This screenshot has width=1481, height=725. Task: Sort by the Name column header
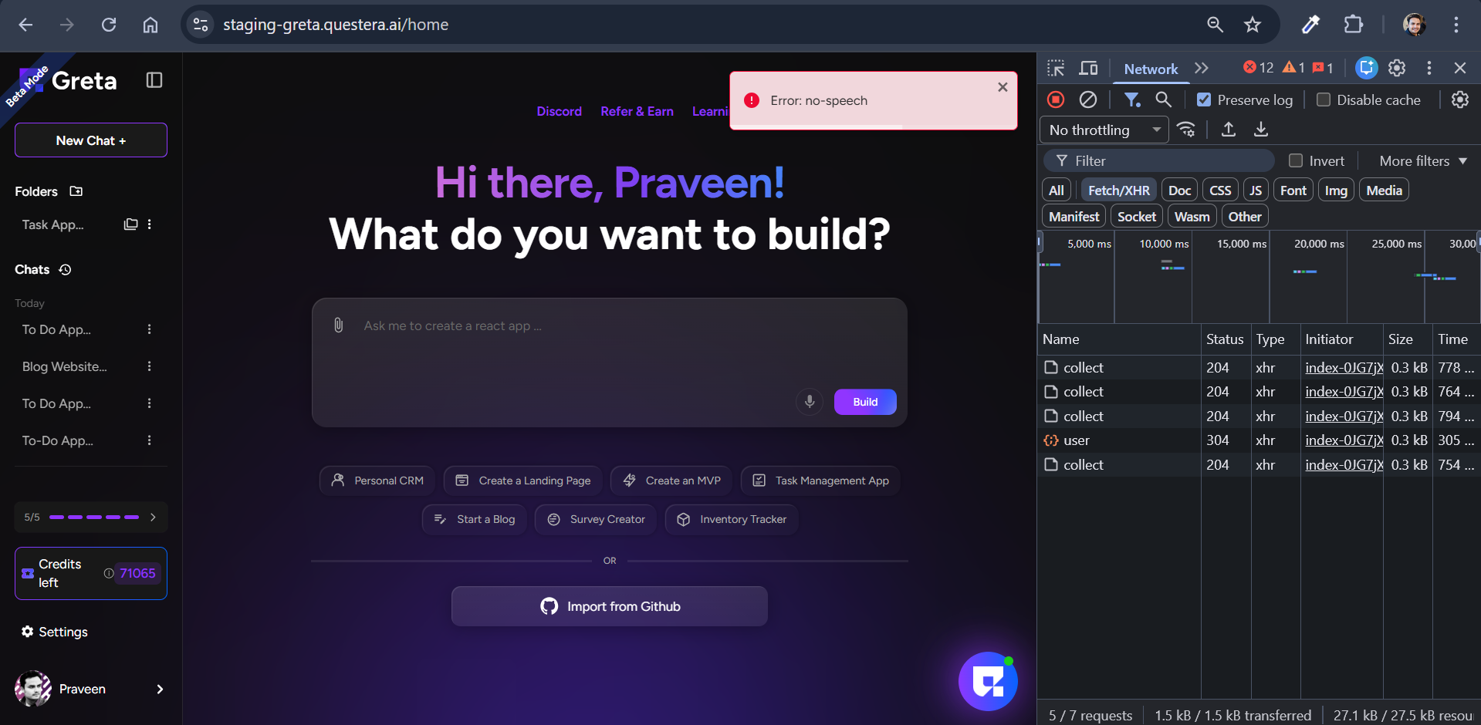1119,339
